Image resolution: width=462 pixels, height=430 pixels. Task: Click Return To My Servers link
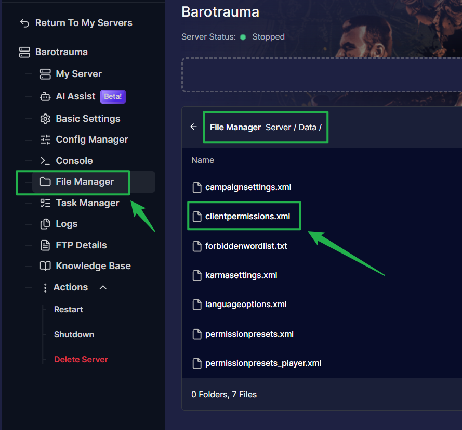(83, 23)
